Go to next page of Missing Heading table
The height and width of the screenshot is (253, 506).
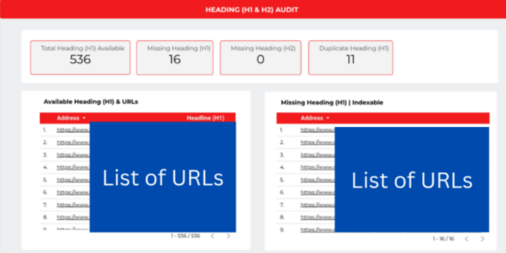pyautogui.click(x=483, y=239)
